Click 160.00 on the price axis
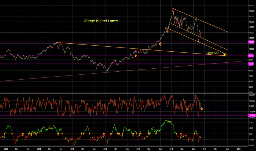 tap(251, 16)
